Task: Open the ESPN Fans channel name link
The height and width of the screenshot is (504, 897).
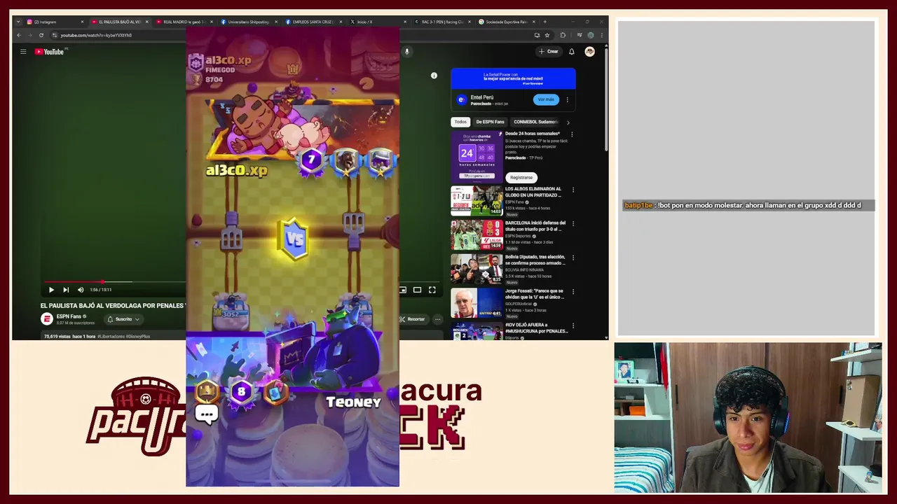Action: (x=69, y=316)
